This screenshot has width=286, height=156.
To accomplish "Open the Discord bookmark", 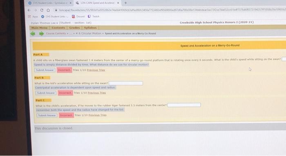I will (x=78, y=16).
